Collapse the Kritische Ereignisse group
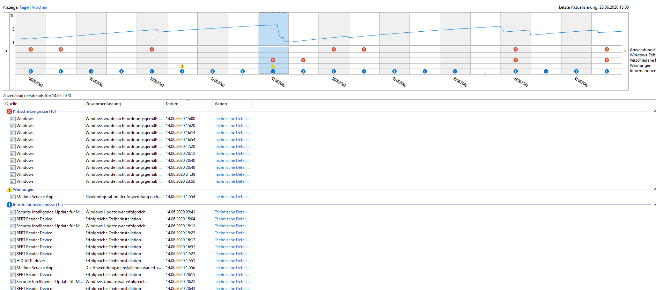 pos(654,111)
